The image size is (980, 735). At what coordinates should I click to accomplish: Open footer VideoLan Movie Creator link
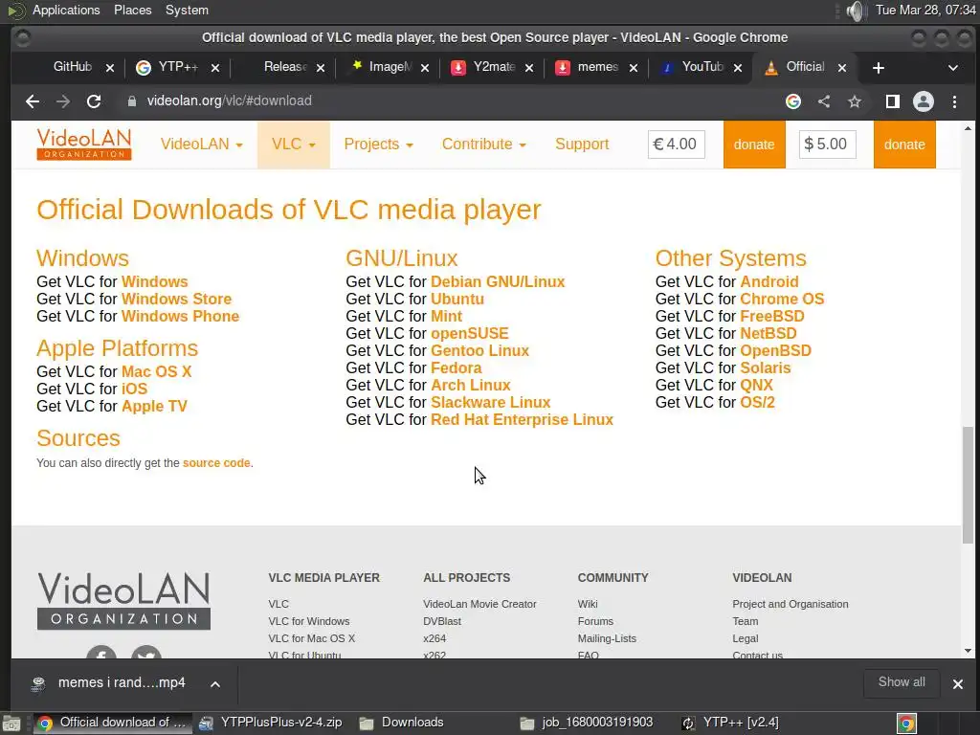click(479, 605)
